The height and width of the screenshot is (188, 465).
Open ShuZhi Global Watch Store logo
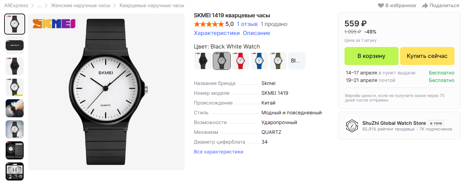tap(352, 126)
